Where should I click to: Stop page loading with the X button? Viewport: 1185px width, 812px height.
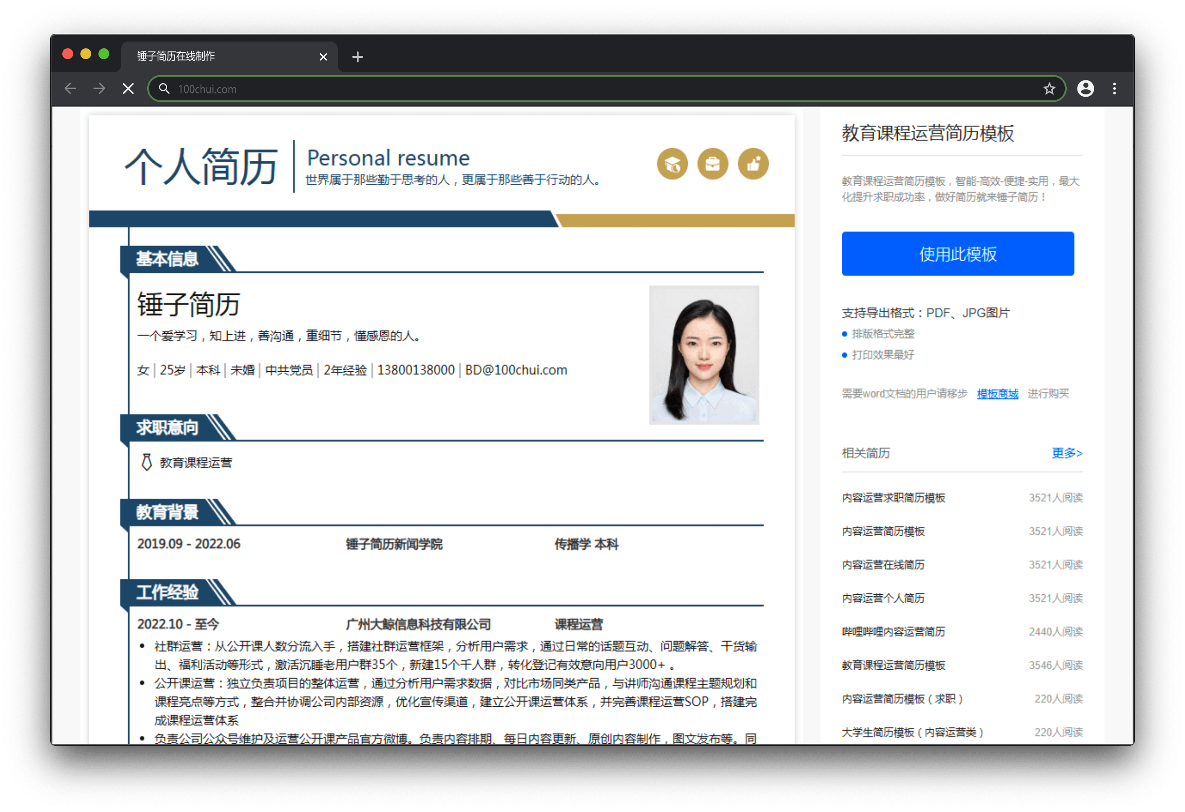[x=129, y=89]
